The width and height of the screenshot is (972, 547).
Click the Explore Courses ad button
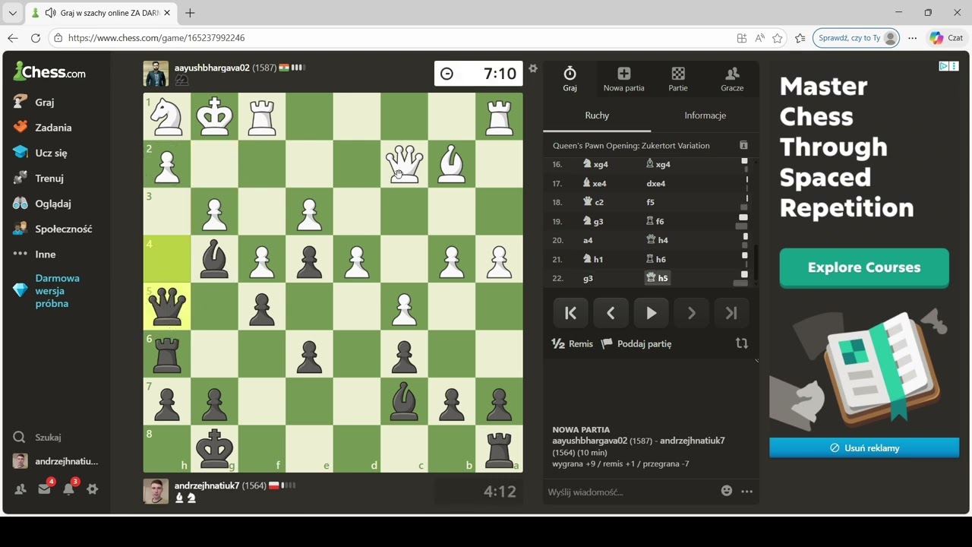(x=864, y=267)
